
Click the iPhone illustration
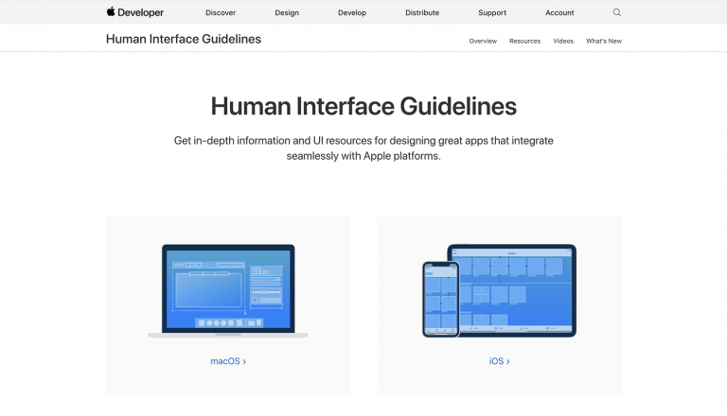[440, 299]
